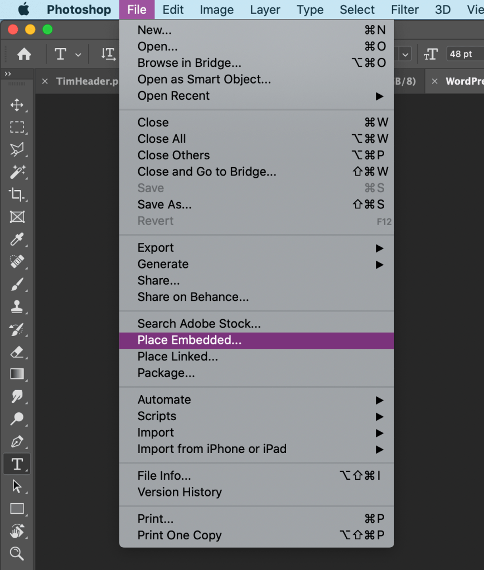The height and width of the screenshot is (570, 484).
Task: Select the Eyedropper tool
Action: tap(17, 240)
